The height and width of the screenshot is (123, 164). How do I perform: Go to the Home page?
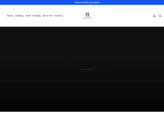point(10,16)
